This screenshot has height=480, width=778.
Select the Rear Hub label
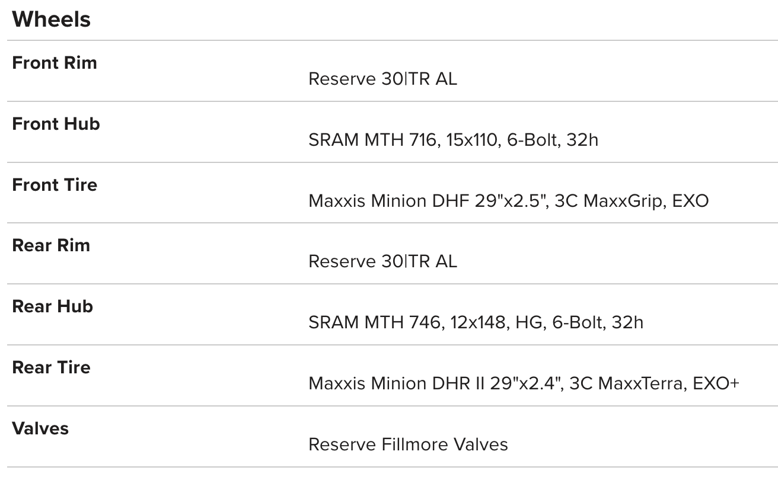[x=52, y=306]
